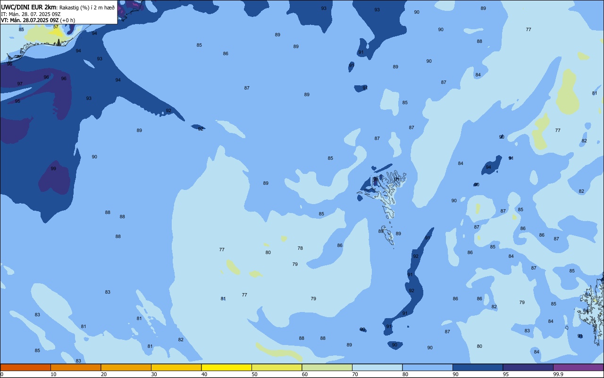Click the 0–10 dark orange legend swatch
Viewport: 604px width, 378px height.
point(25,367)
